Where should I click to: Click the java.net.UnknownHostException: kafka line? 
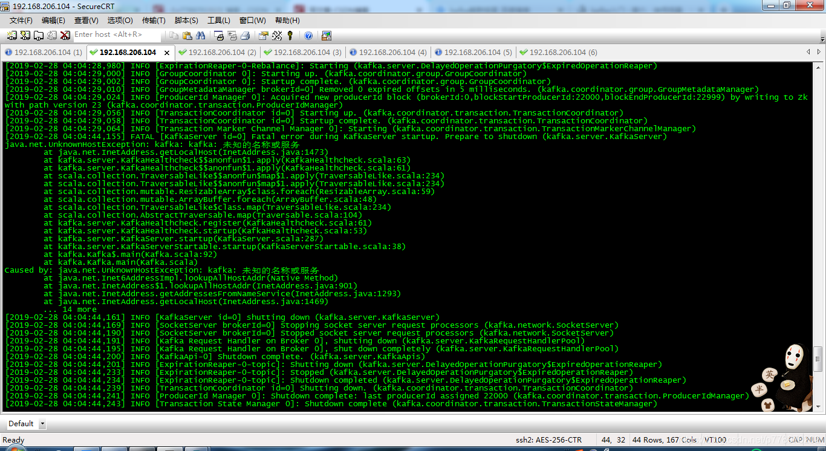tap(152, 144)
